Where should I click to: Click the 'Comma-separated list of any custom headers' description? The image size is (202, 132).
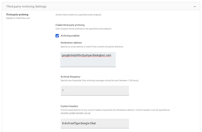click(115, 112)
